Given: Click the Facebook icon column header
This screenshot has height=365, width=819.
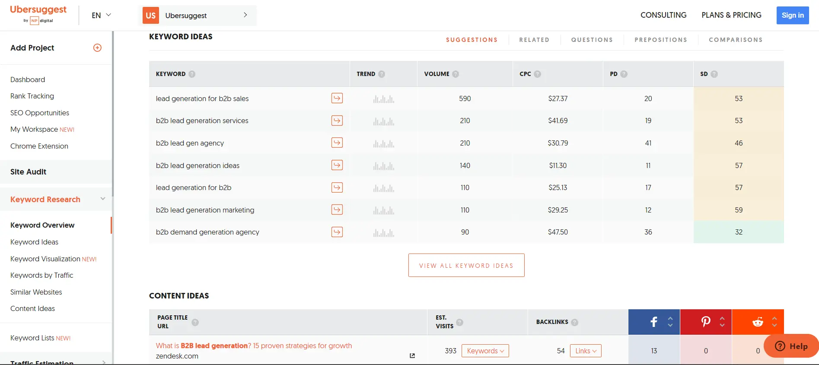Looking at the screenshot, I should tap(654, 322).
